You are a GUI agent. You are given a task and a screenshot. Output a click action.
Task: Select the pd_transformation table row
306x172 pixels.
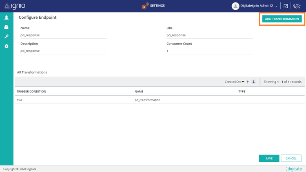147,99
